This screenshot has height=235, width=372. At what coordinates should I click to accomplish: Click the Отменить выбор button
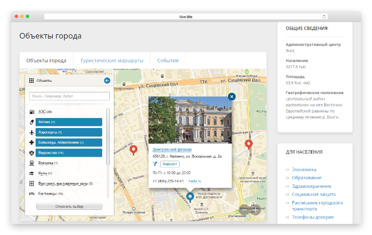(x=69, y=206)
